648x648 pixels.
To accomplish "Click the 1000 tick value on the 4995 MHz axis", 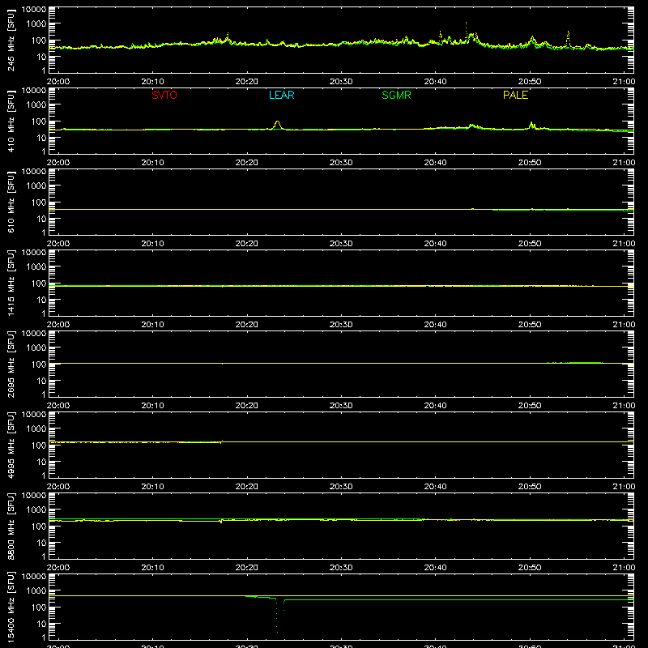I will [36, 429].
